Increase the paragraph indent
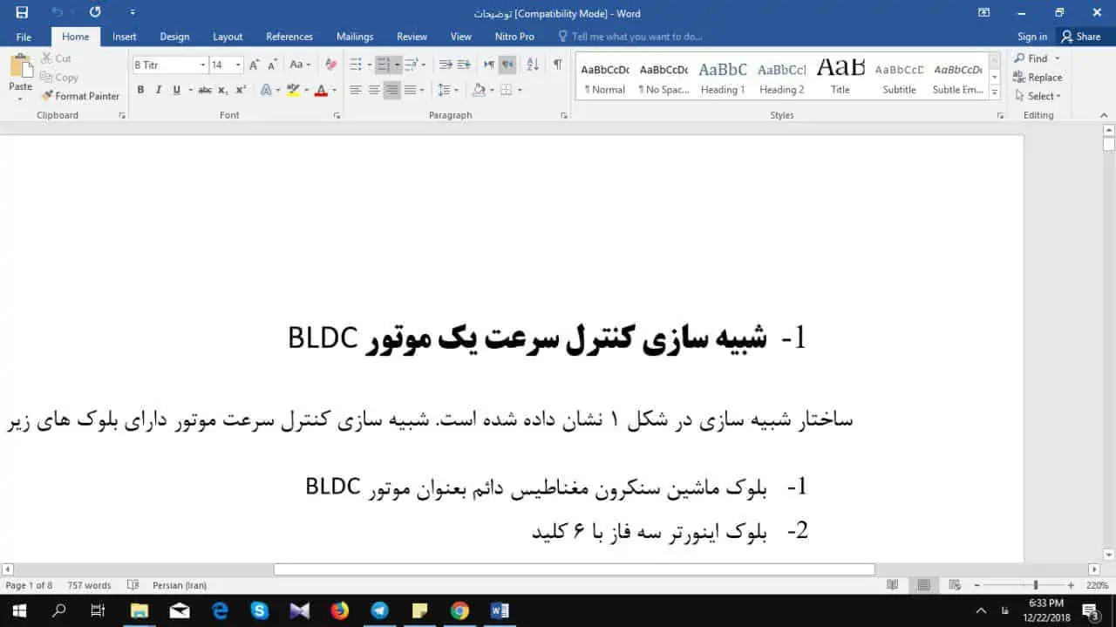This screenshot has width=1116, height=627. [464, 65]
